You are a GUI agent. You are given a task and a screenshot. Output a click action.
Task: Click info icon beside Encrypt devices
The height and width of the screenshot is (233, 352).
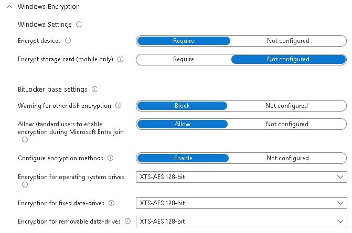point(68,41)
